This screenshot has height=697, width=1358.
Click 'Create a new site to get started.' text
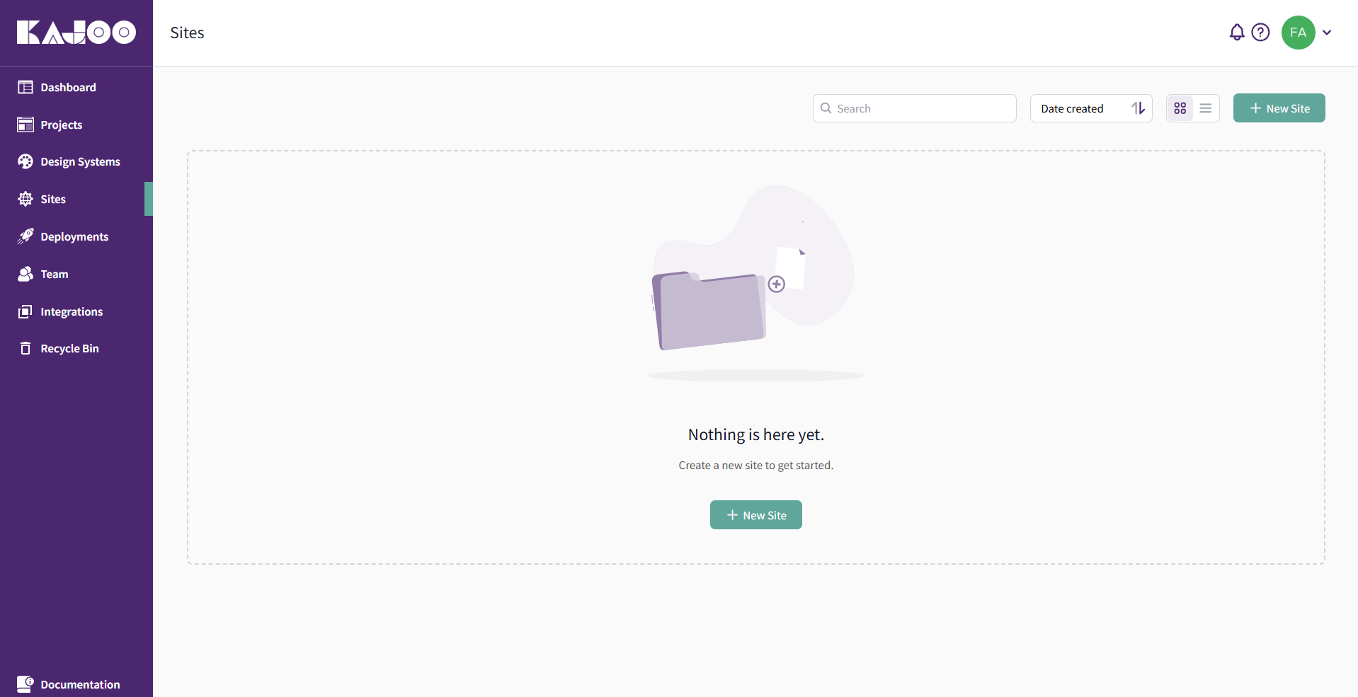pyautogui.click(x=755, y=465)
